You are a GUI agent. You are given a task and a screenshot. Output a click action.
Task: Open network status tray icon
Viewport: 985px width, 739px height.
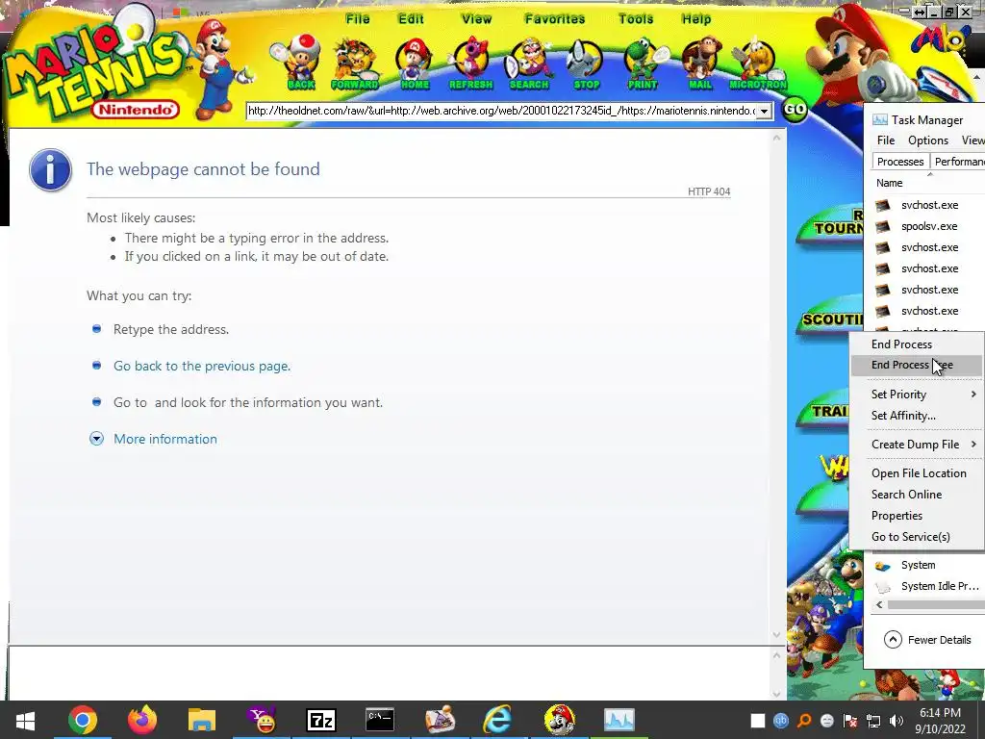point(873,721)
